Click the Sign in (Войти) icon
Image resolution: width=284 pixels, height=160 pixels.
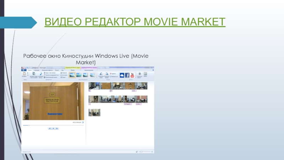pyautogui.click(x=145, y=74)
